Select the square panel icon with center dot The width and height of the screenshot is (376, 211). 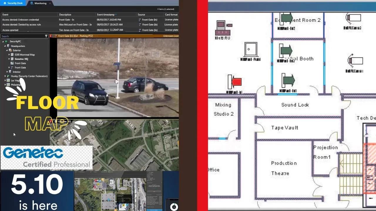(x=251, y=49)
